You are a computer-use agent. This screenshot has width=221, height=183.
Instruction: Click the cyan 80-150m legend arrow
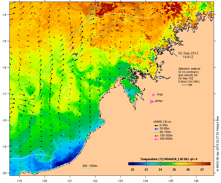click(x=157, y=132)
